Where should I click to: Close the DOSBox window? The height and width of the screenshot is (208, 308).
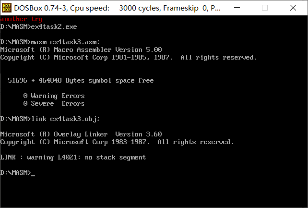point(293,8)
